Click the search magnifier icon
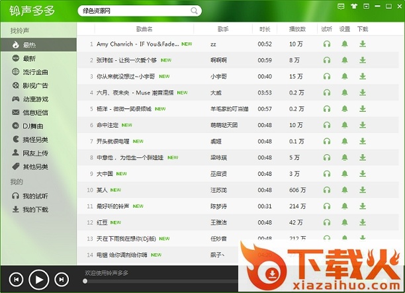This screenshot has height=293, width=405. [x=195, y=11]
